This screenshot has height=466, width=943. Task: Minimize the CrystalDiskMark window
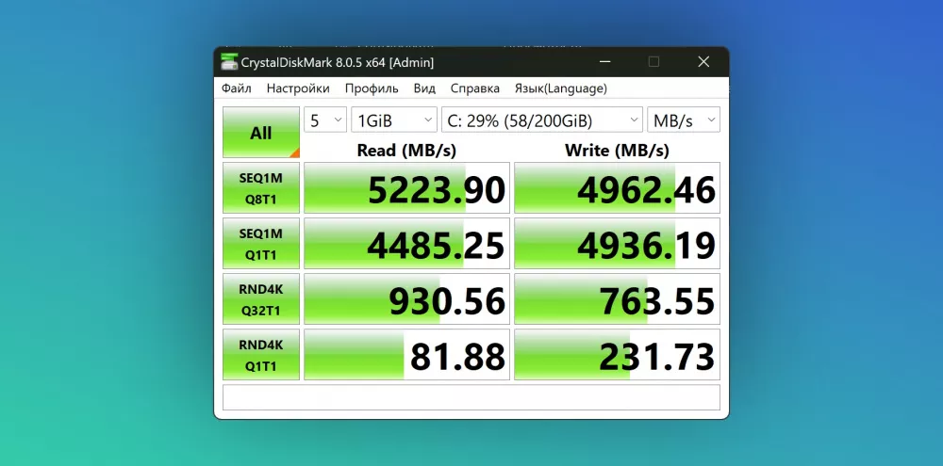tap(605, 62)
